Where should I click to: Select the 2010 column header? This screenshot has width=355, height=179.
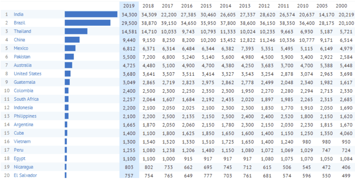[303, 6]
